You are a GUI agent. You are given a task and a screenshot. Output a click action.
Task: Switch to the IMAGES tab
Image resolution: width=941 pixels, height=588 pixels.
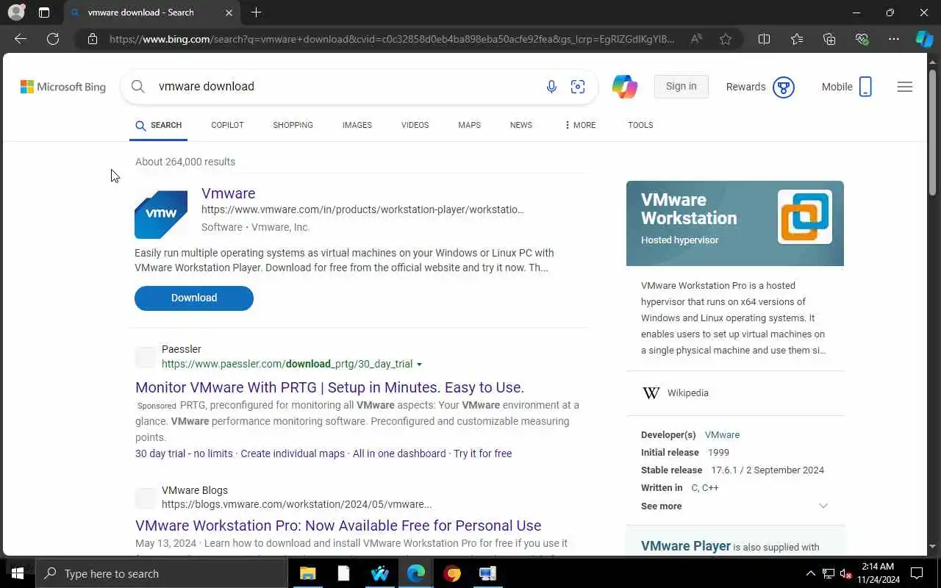[x=357, y=125]
